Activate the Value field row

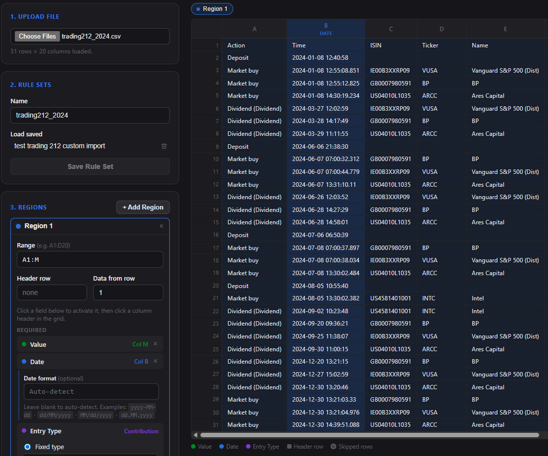(x=90, y=344)
